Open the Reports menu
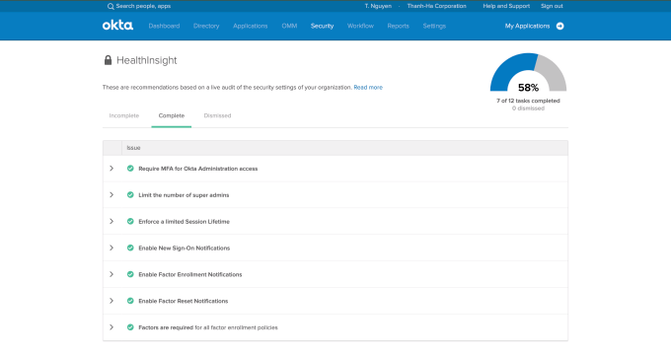 point(399,26)
